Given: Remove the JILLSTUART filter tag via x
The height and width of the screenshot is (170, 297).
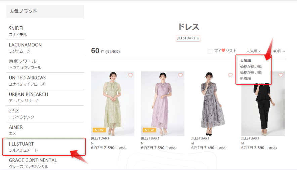Looking at the screenshot, I should point(198,38).
